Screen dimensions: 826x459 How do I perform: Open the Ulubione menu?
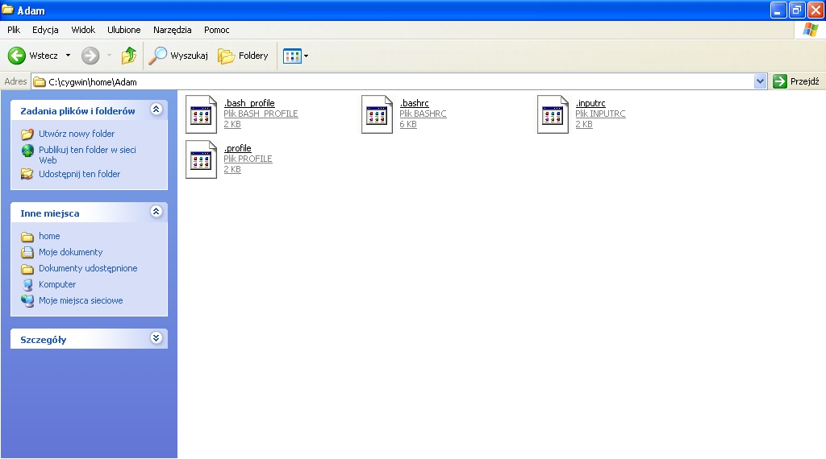123,30
